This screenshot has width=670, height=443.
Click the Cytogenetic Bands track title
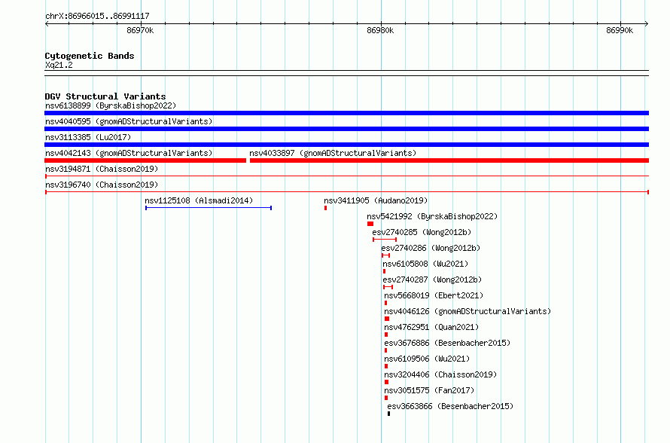click(90, 56)
